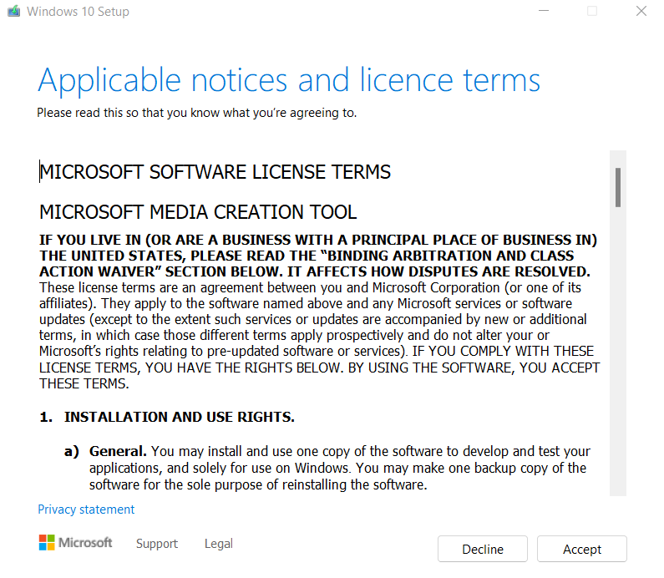Click the "MICROSOFT SOFTWARE LICENSE TERMS" heading
Viewport: 664px width, 578px height.
(215, 172)
